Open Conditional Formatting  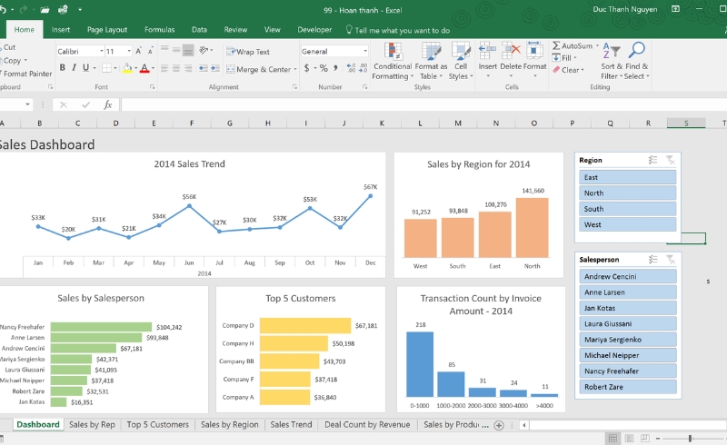pyautogui.click(x=393, y=61)
